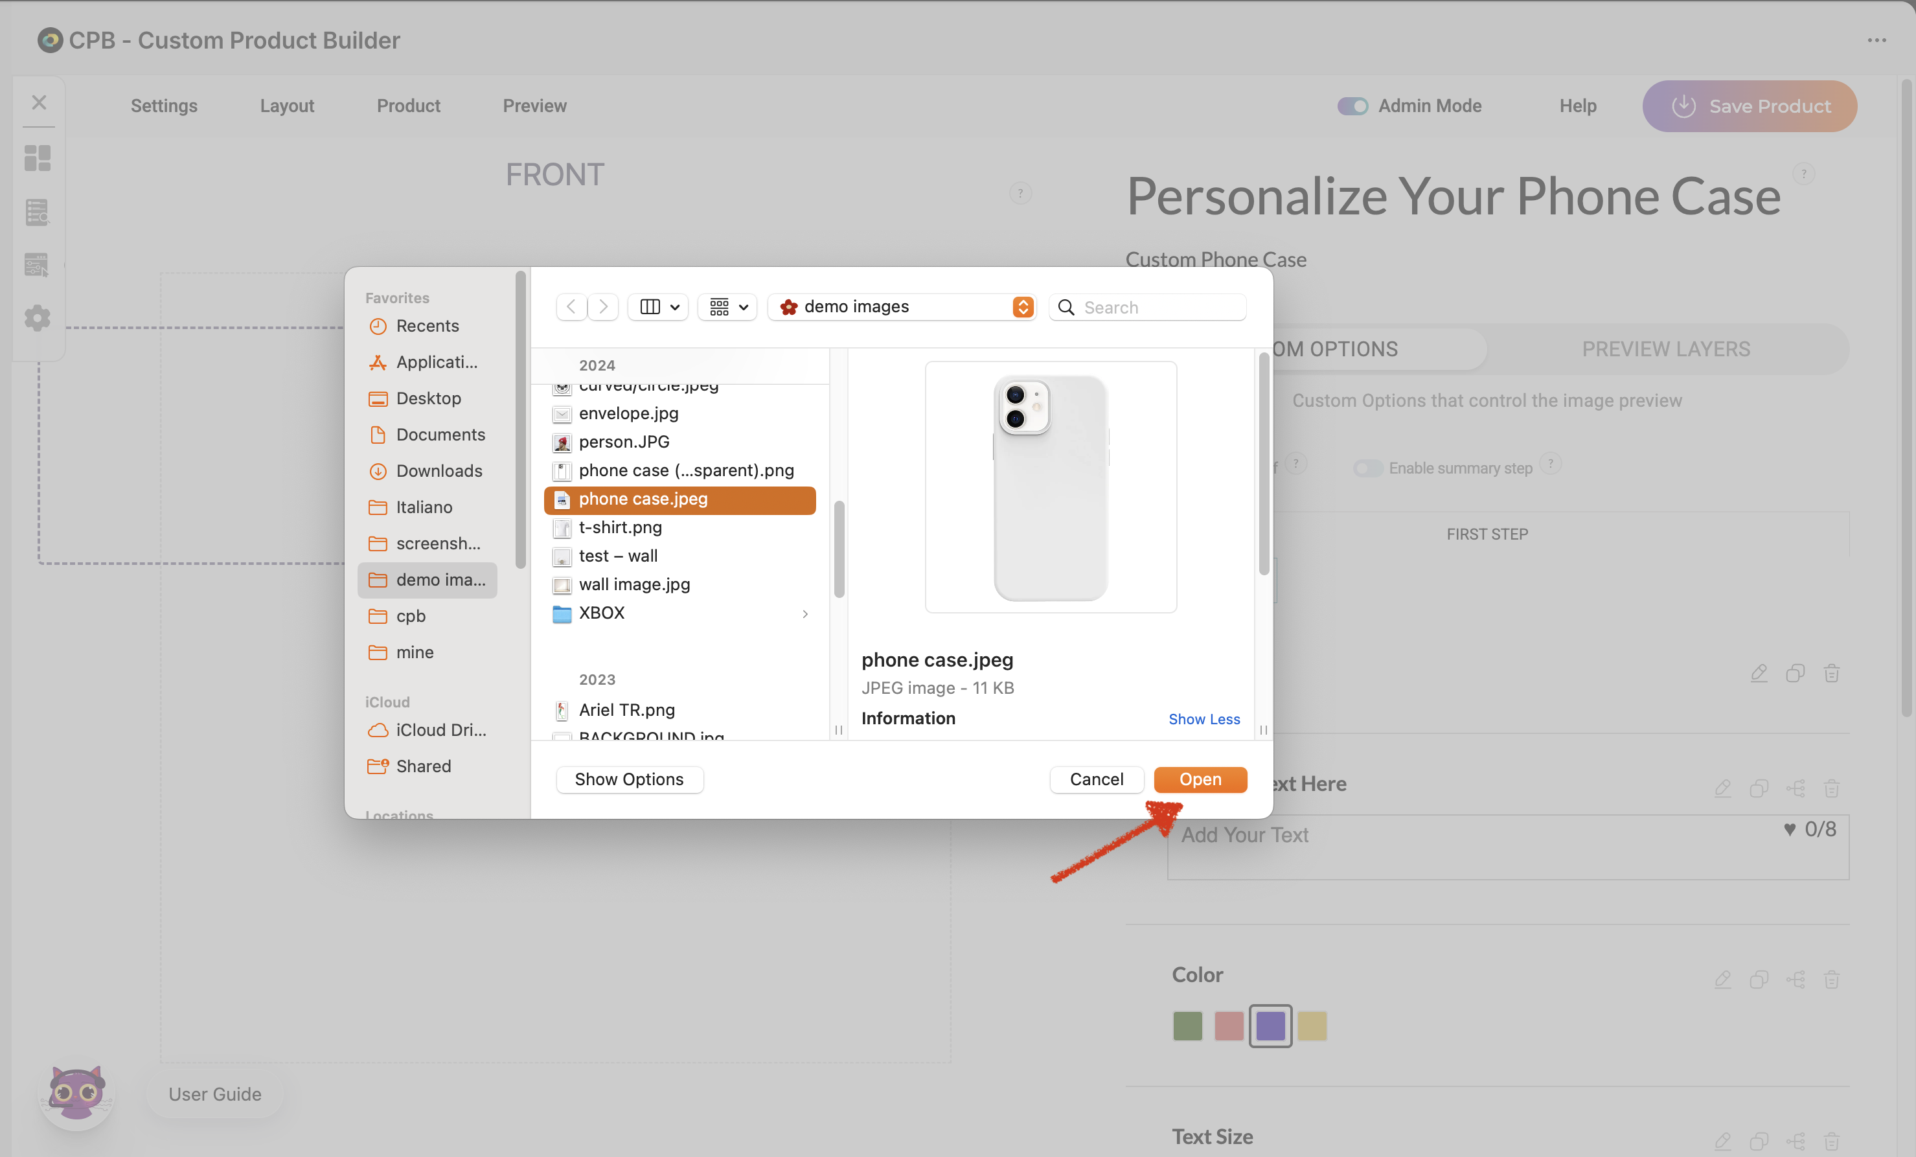
Task: Open the group-by dropdown in file dialog
Action: [728, 306]
